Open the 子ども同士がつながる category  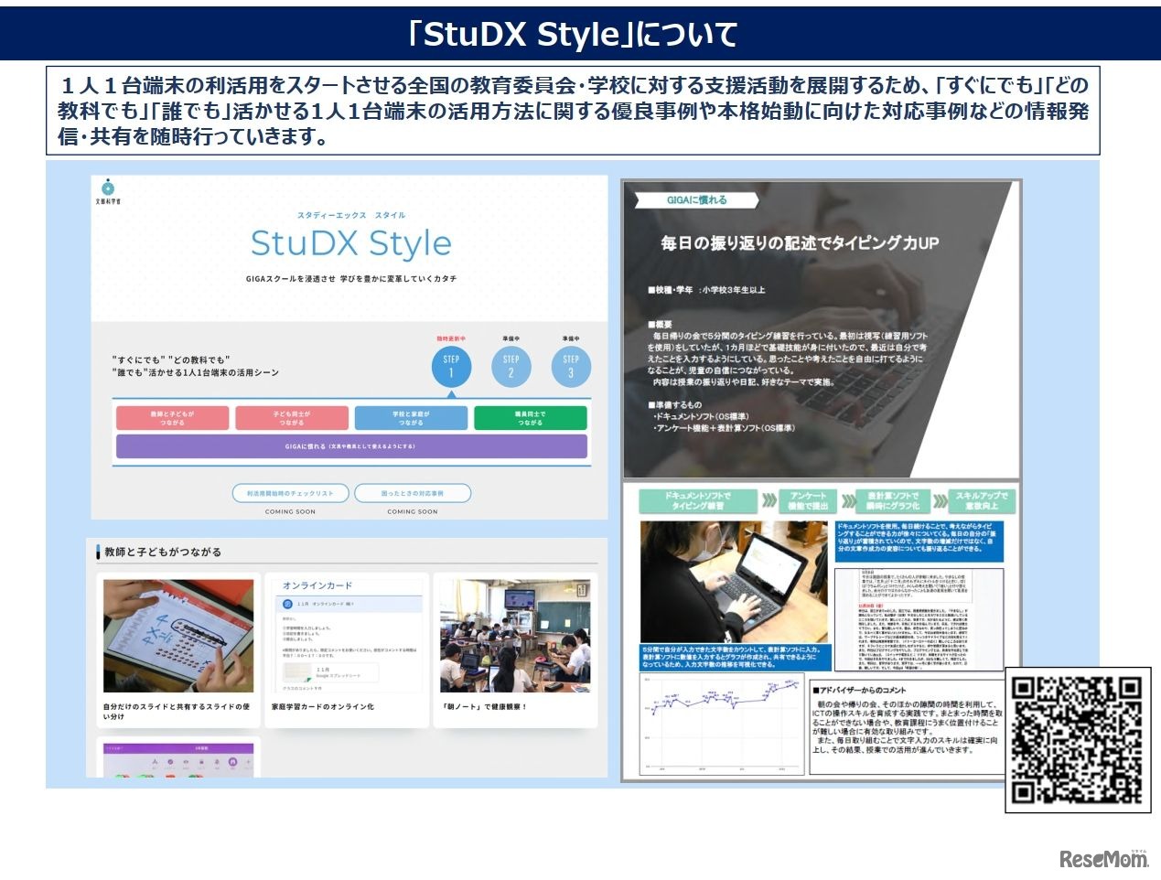pos(292,418)
